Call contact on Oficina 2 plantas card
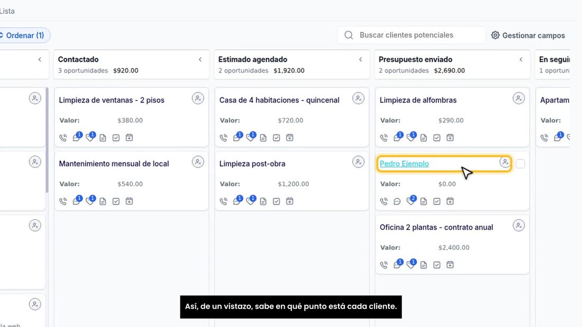This screenshot has height=327, width=582. (x=384, y=265)
